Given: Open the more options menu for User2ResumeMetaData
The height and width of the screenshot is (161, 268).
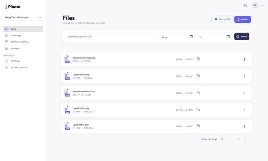Looking at the screenshot, I should coord(244,93).
